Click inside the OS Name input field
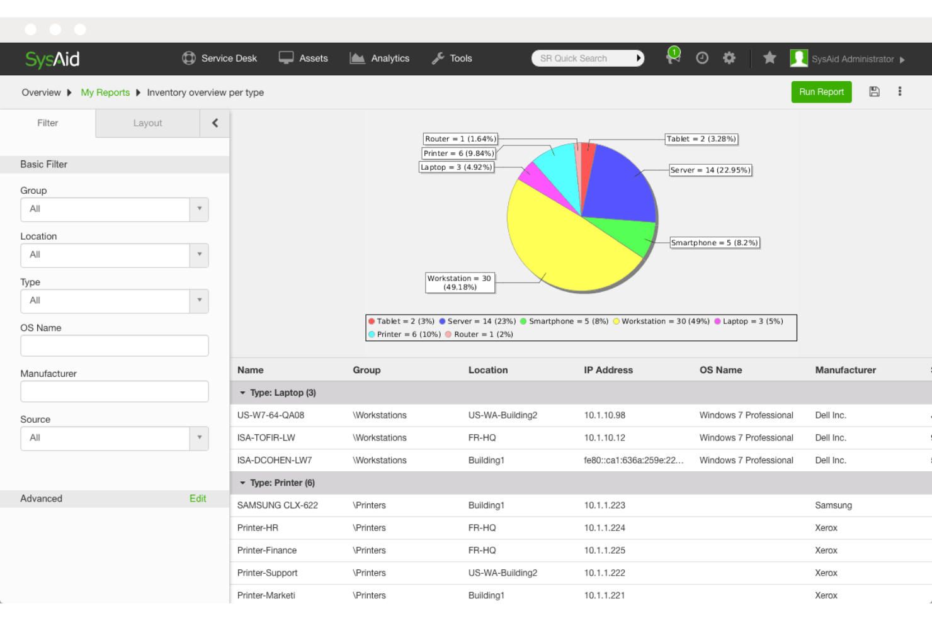932x621 pixels. click(x=114, y=345)
